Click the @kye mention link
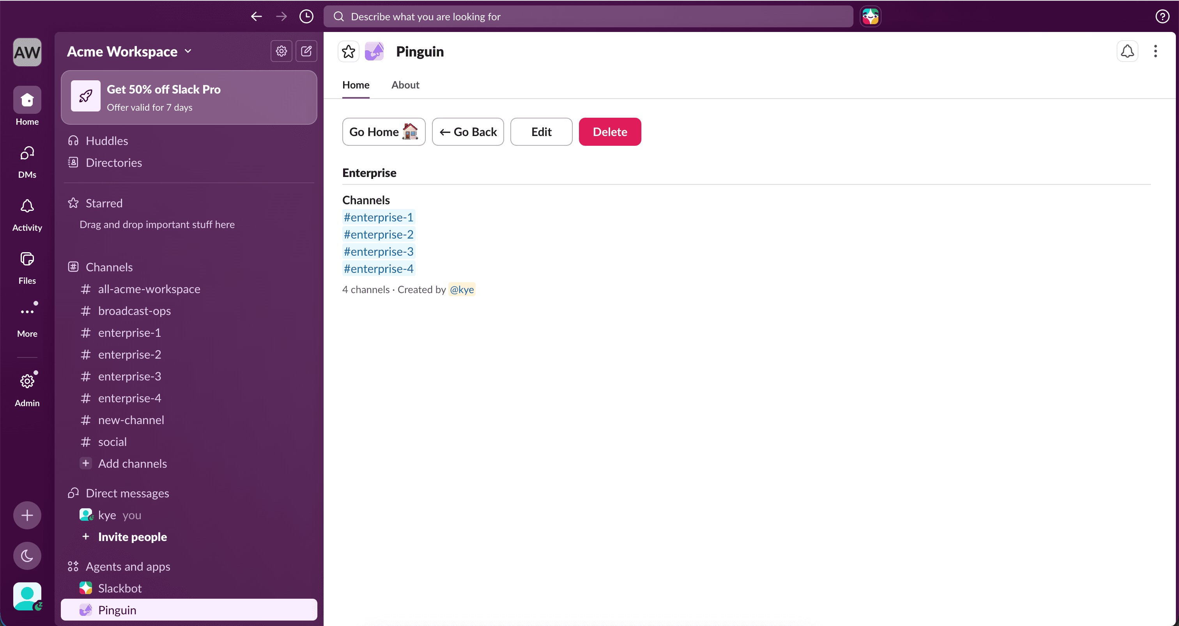The image size is (1179, 626). click(462, 290)
